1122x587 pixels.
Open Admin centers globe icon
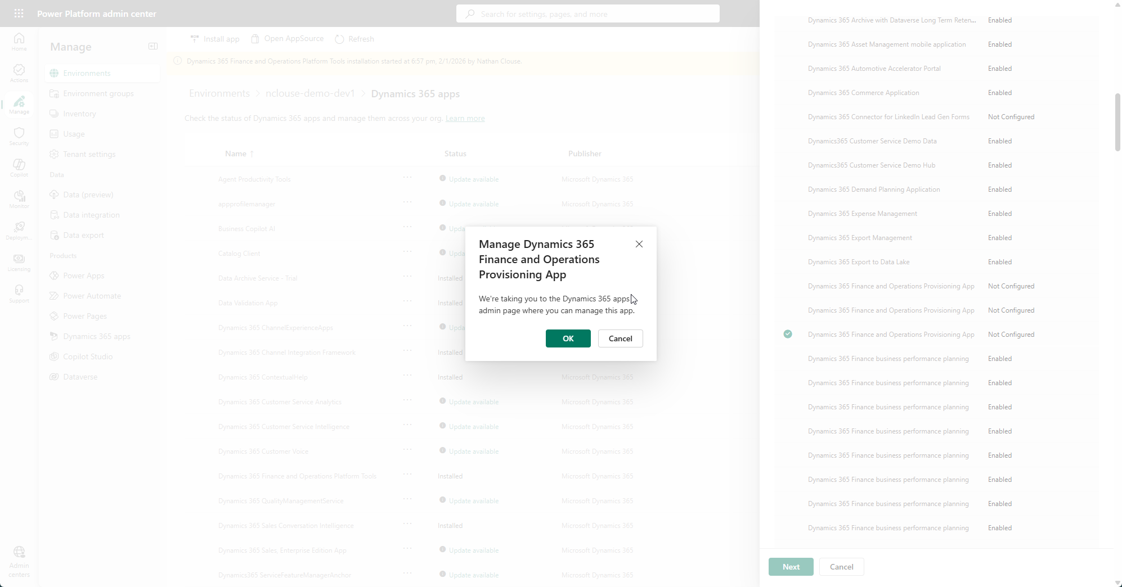(x=19, y=561)
